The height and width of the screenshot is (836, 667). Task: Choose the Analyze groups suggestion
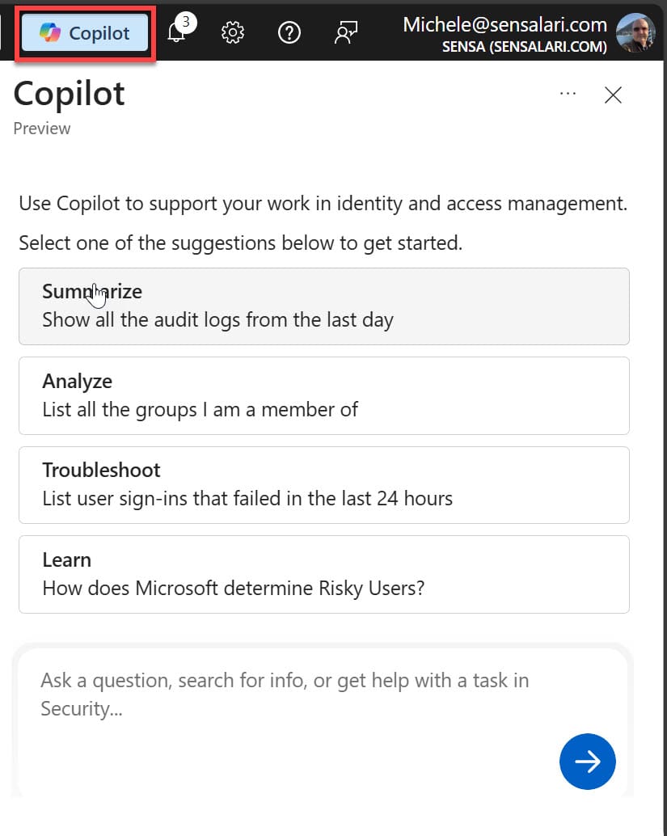323,395
